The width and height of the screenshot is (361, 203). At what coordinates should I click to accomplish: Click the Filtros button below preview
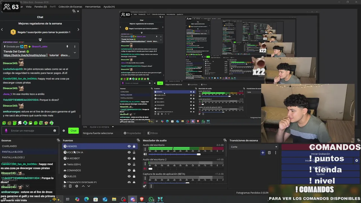point(153,133)
